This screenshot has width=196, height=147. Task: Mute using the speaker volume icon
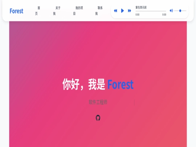click(x=171, y=11)
